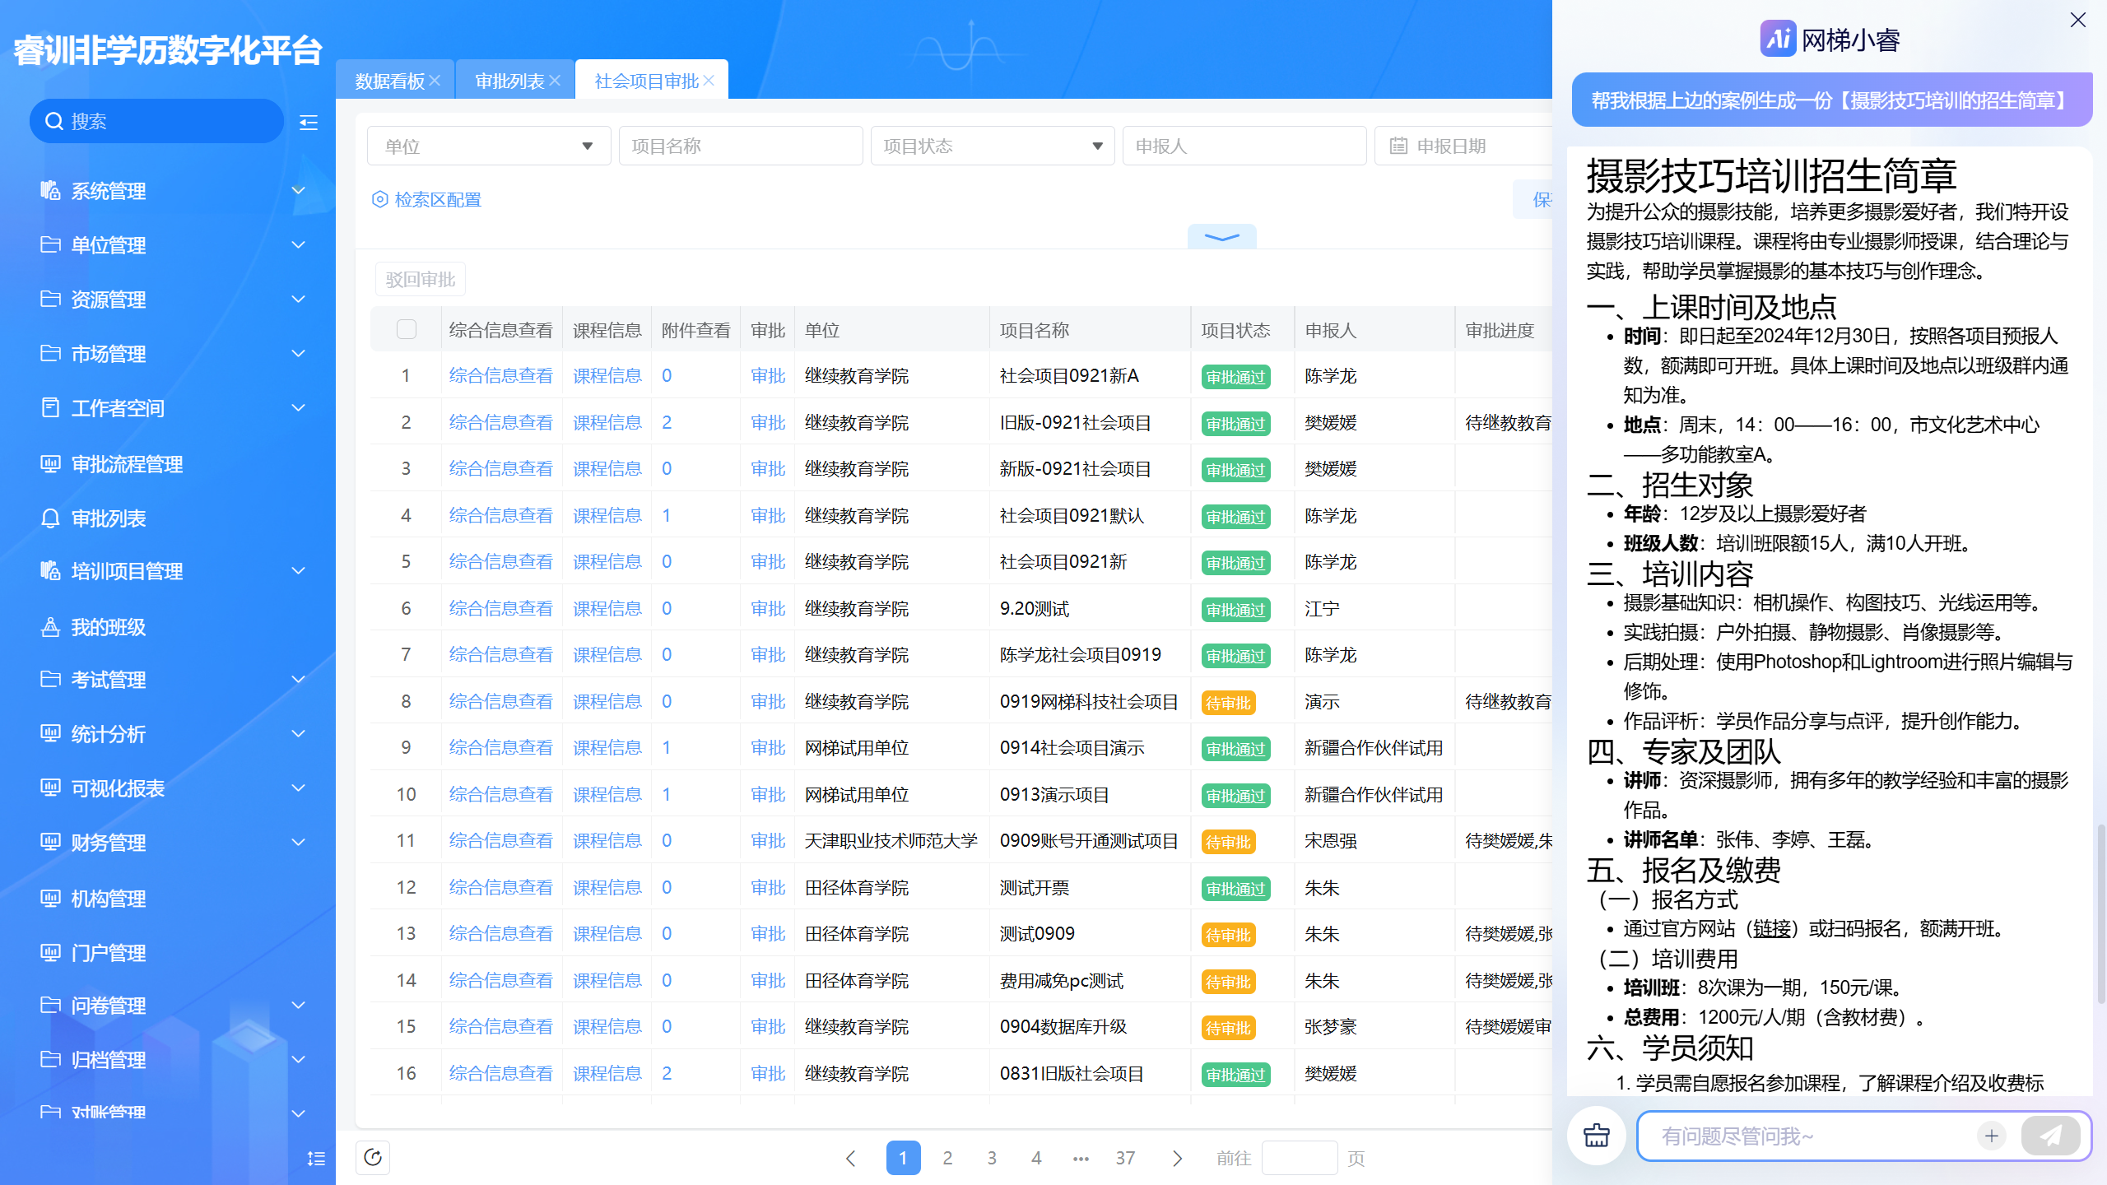Go to previous page arrow
This screenshot has width=2107, height=1185.
851,1159
